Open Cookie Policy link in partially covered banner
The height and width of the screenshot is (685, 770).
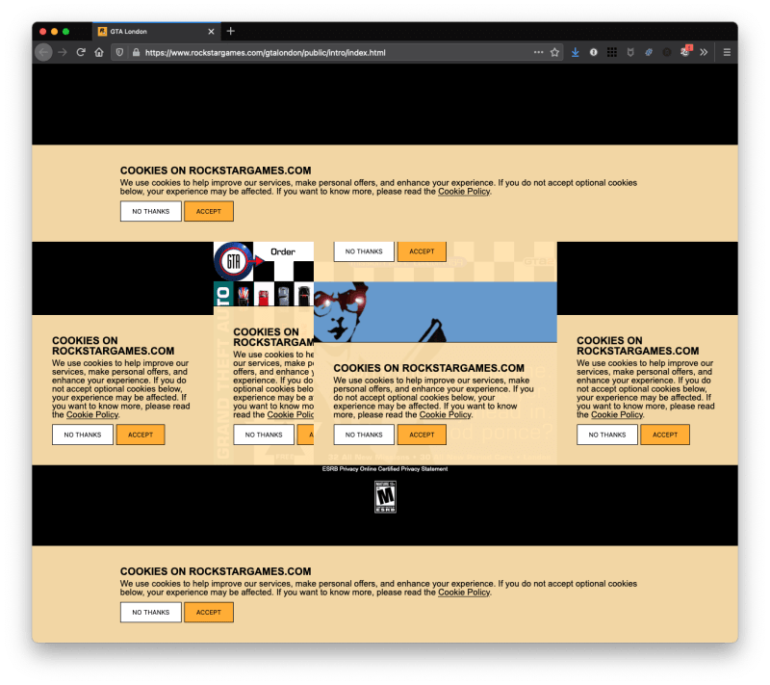coord(291,414)
